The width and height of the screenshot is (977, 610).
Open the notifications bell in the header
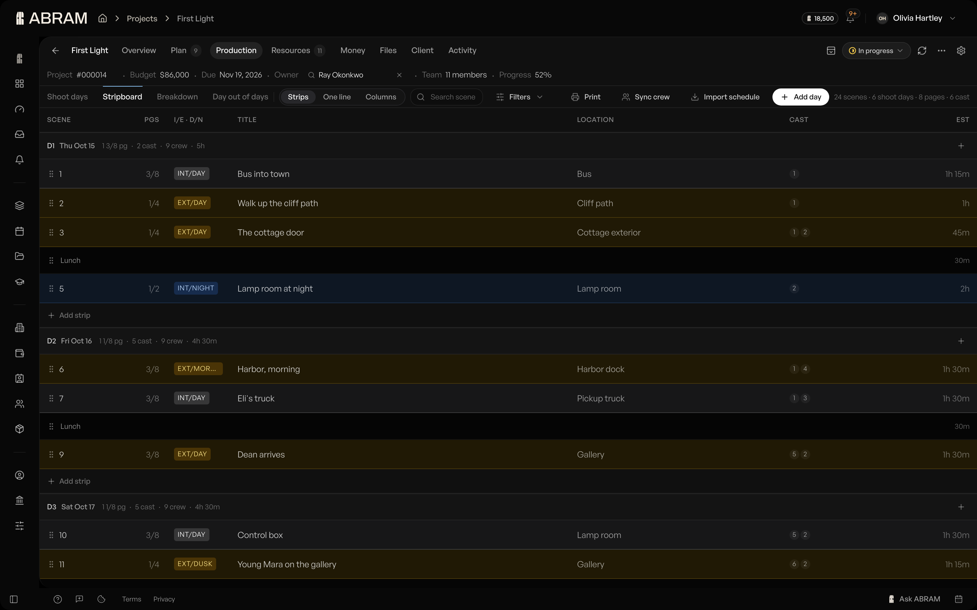click(850, 19)
